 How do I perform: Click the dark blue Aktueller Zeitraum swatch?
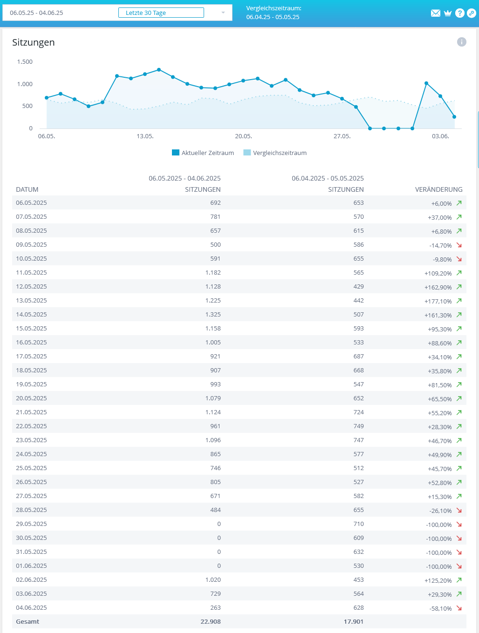pos(176,153)
